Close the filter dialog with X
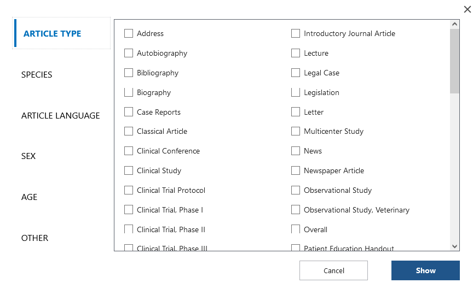The image size is (473, 283). tap(467, 9)
